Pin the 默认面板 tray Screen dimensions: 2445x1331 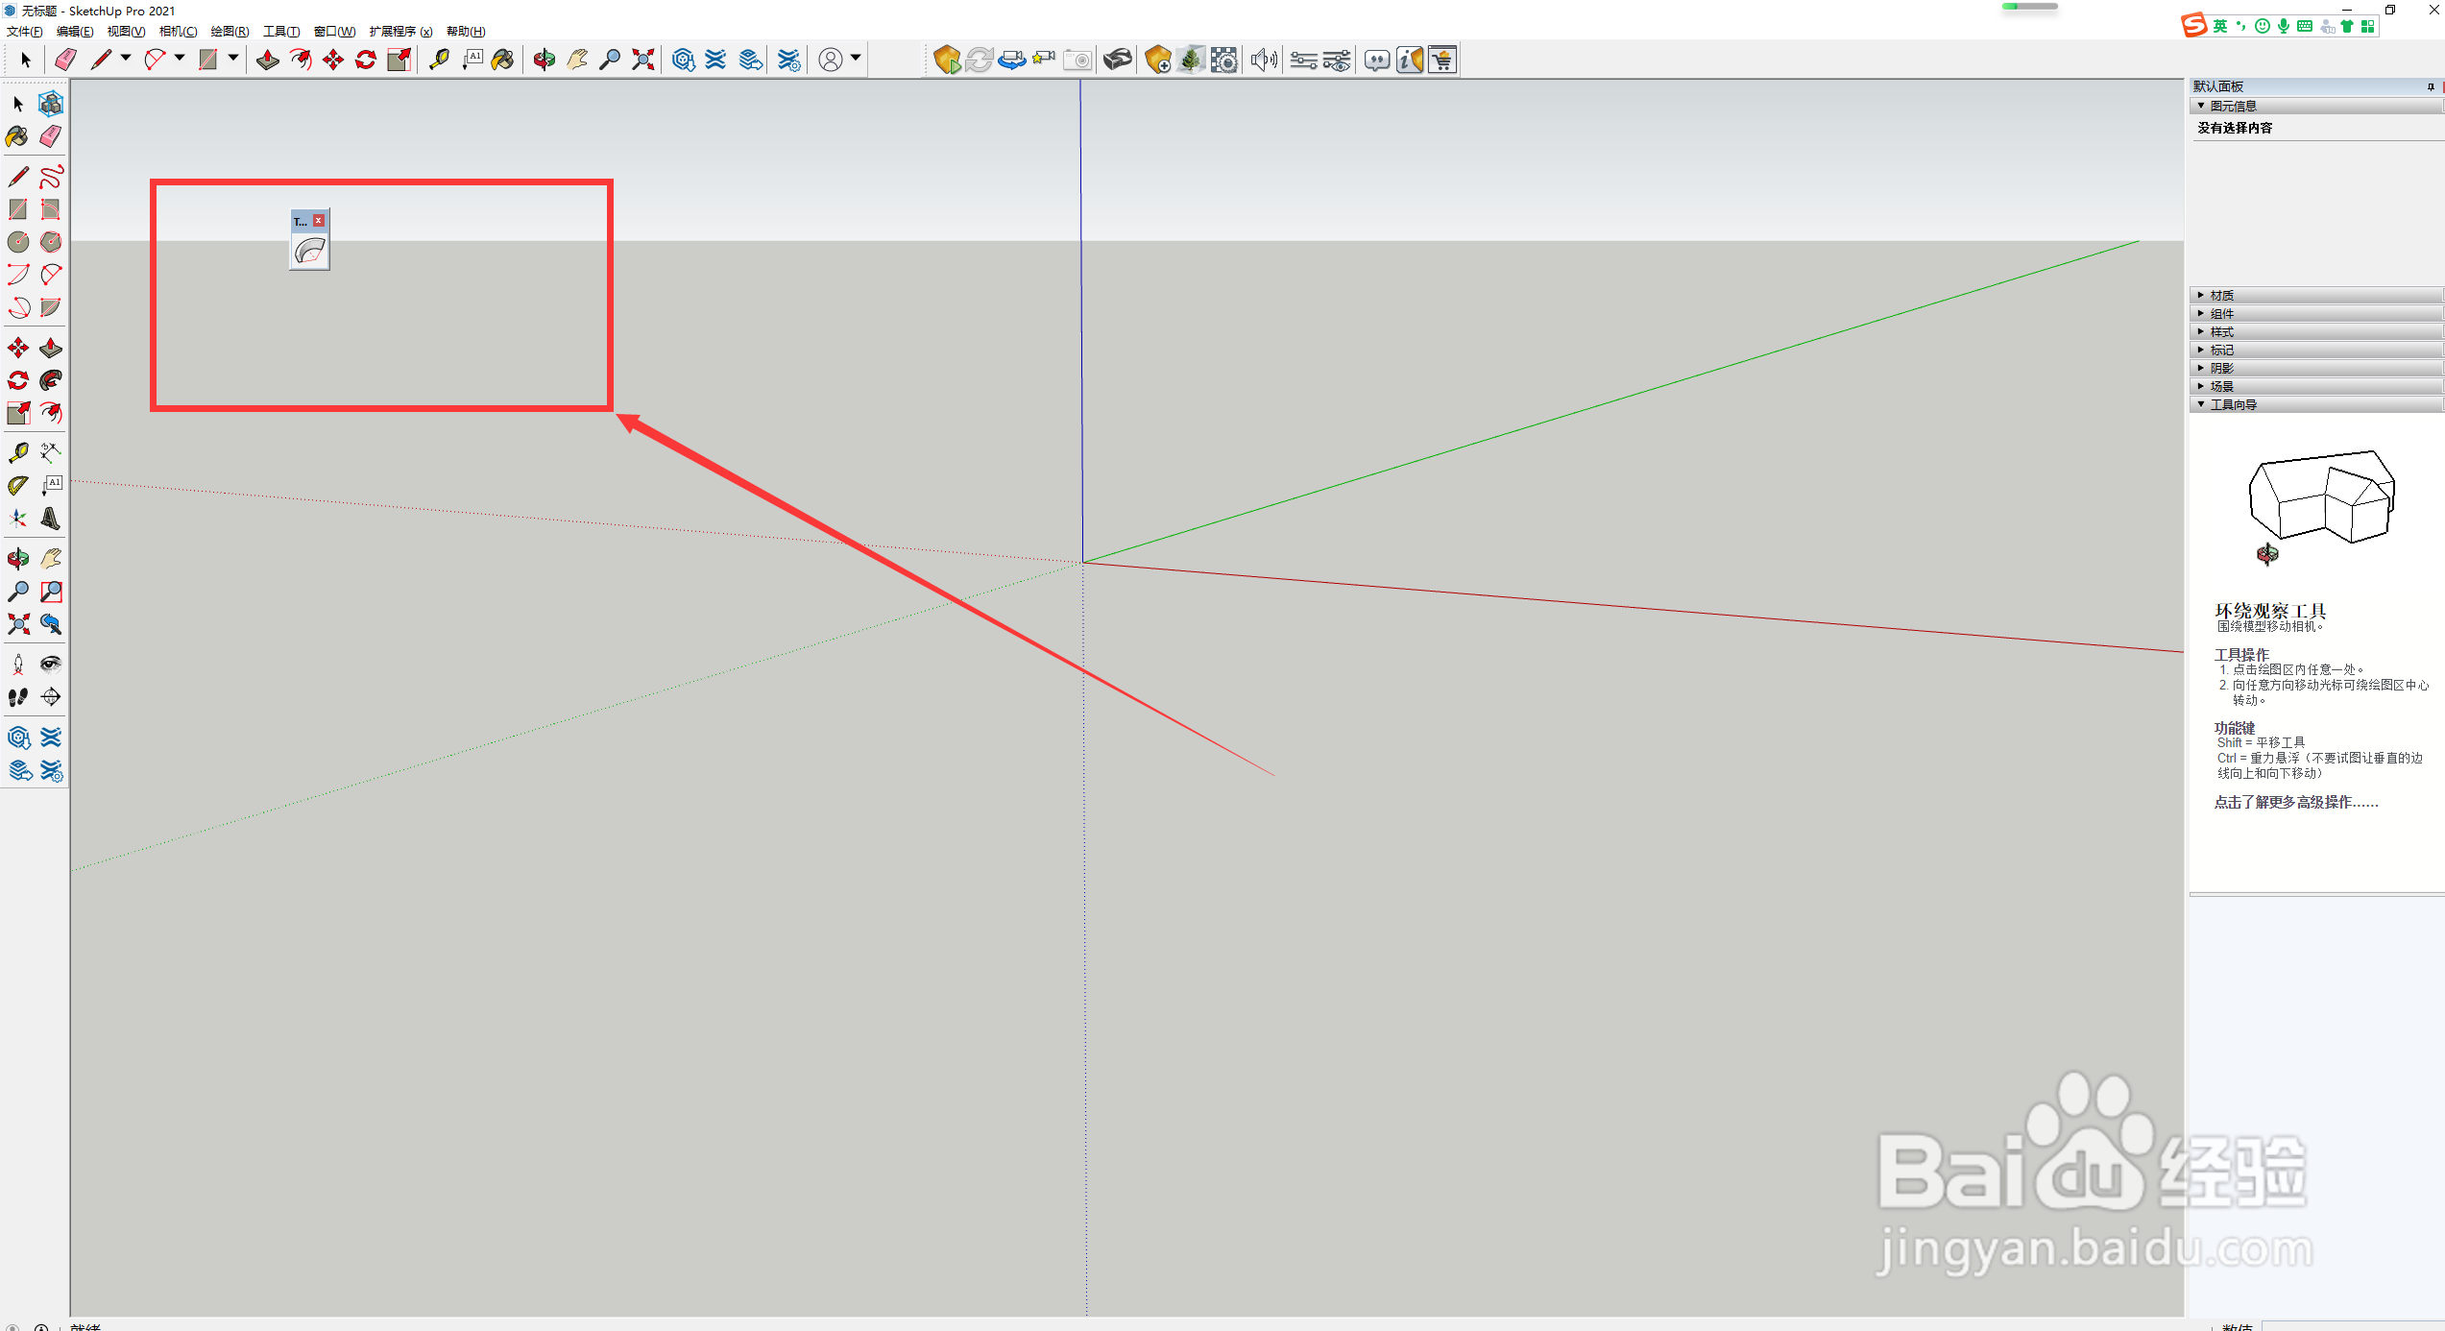[2431, 87]
